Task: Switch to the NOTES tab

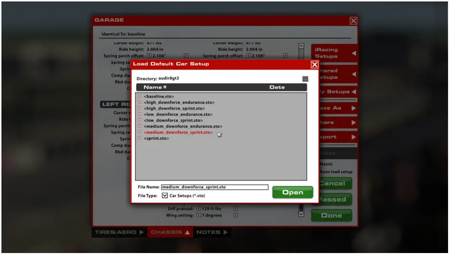Action: [212, 232]
